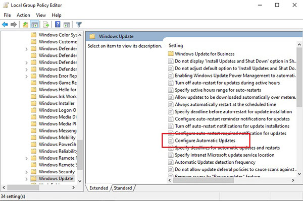Select Allow updates downloaded over metered setting
303x201 pixels.
232,97
